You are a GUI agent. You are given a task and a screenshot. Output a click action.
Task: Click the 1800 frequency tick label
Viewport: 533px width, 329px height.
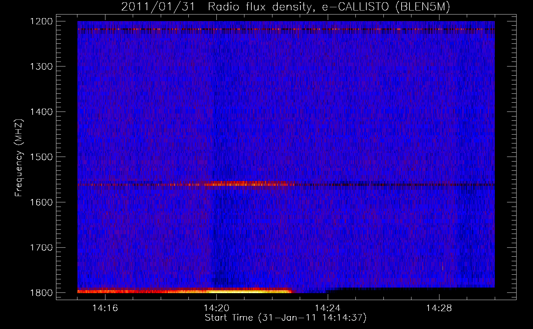[x=42, y=293]
